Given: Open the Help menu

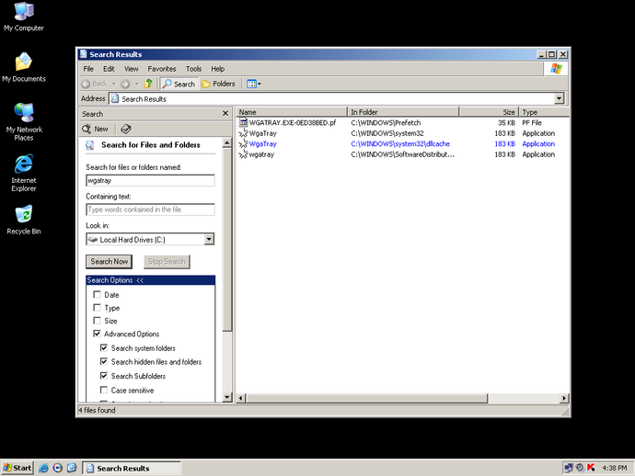Looking at the screenshot, I should tap(217, 69).
